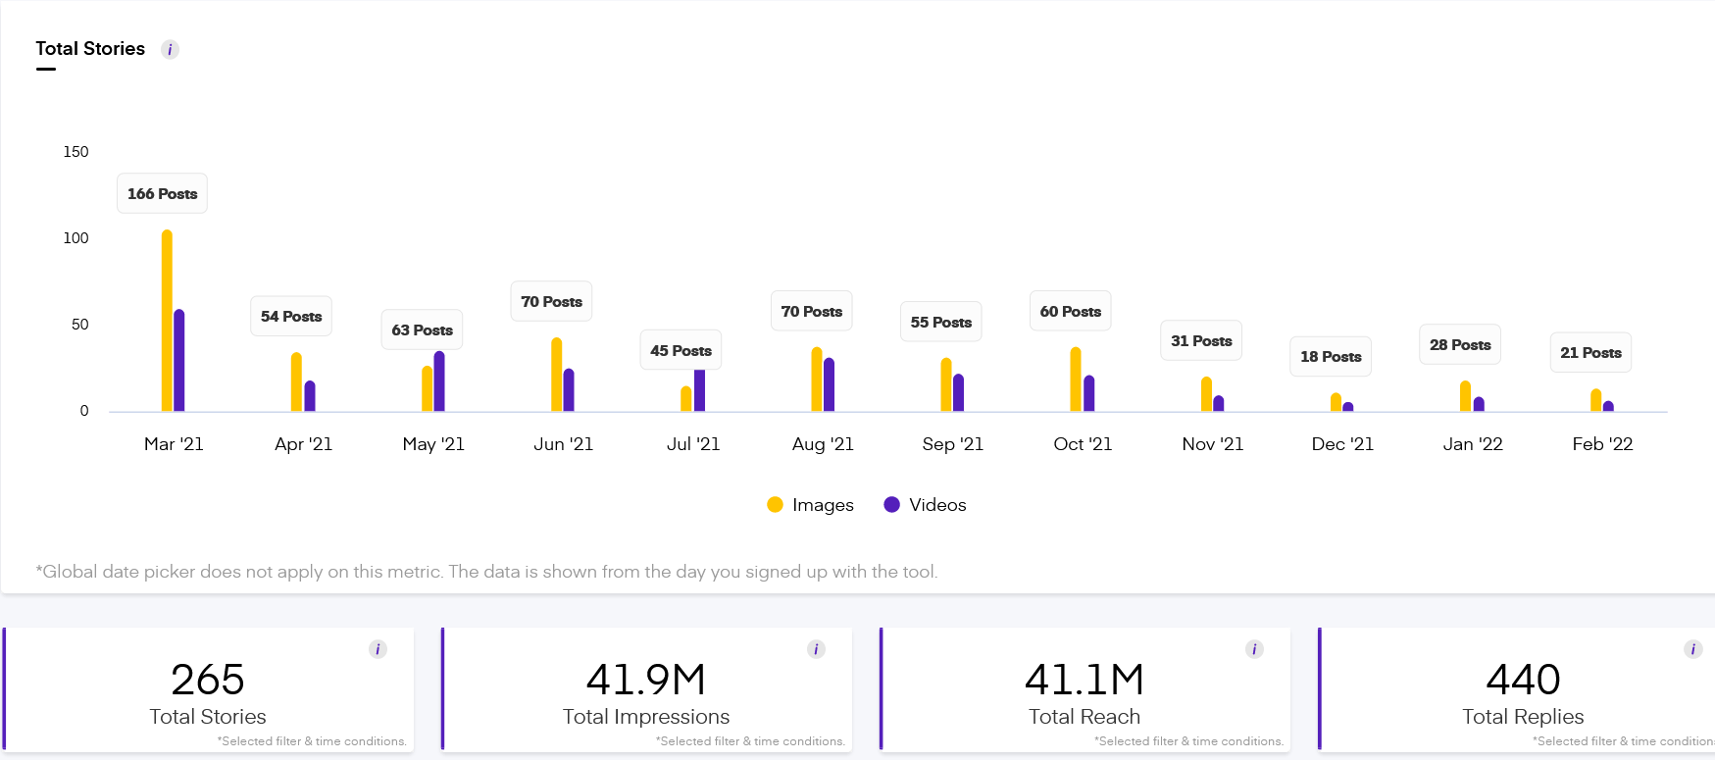Click the yellow Images bar for Oct '21
Screen dimensions: 1715x760
pyautogui.click(x=1076, y=380)
